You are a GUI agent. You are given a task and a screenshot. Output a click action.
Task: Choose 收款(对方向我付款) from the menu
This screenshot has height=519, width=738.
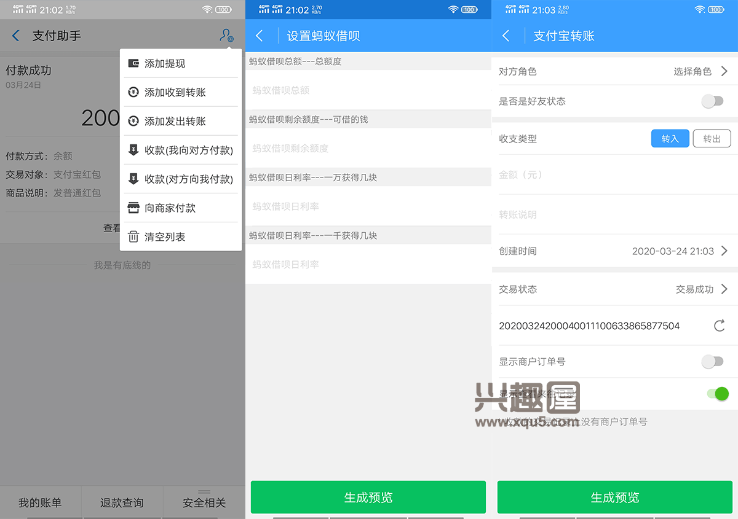pyautogui.click(x=181, y=179)
